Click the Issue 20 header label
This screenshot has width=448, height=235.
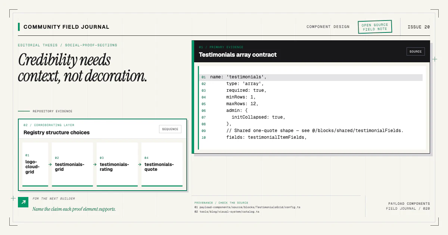(419, 27)
